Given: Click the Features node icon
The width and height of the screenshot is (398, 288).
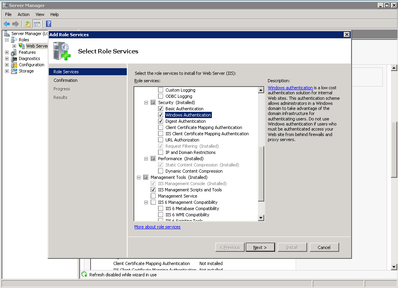Looking at the screenshot, I should click(14, 52).
